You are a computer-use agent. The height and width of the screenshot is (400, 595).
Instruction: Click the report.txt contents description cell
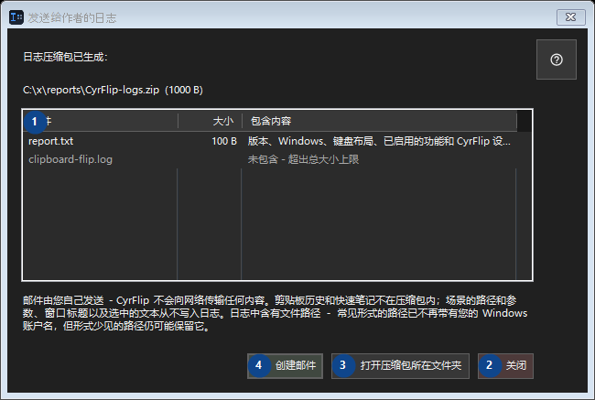(379, 141)
